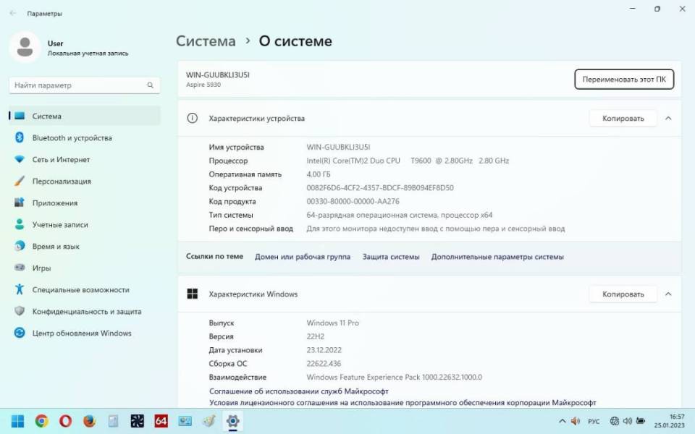
Task: Open Время и язык settings
Action: click(x=56, y=247)
